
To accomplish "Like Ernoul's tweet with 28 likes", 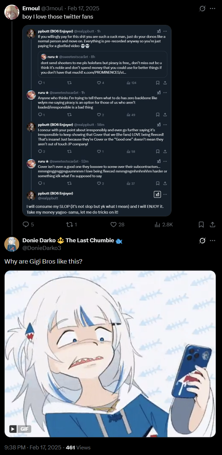I will [x=117, y=225].
